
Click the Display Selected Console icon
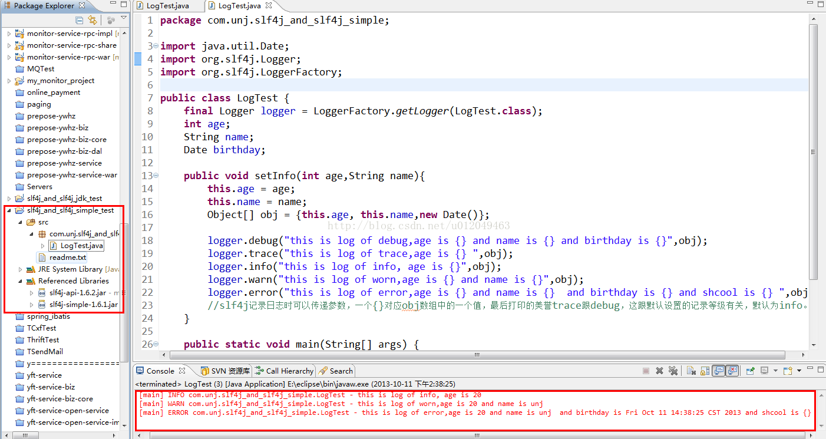click(764, 371)
